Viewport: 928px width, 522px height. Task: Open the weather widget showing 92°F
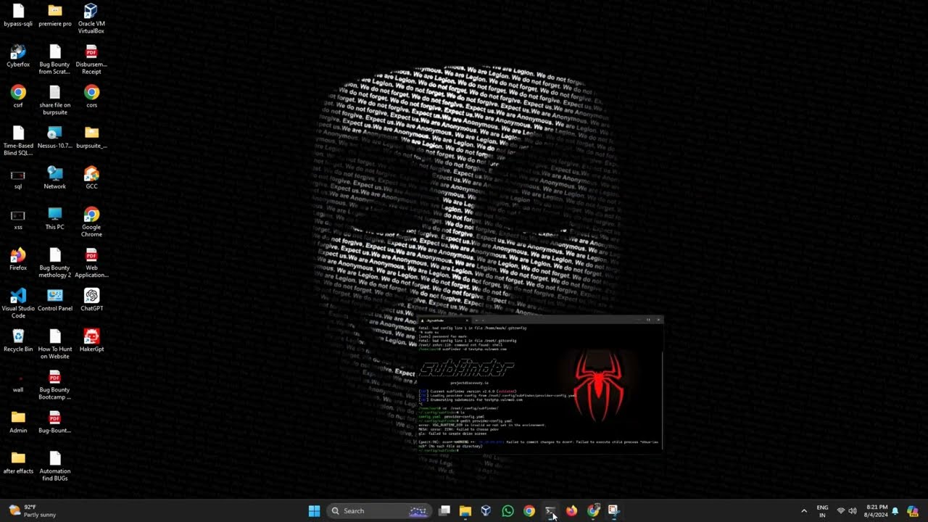pyautogui.click(x=33, y=511)
